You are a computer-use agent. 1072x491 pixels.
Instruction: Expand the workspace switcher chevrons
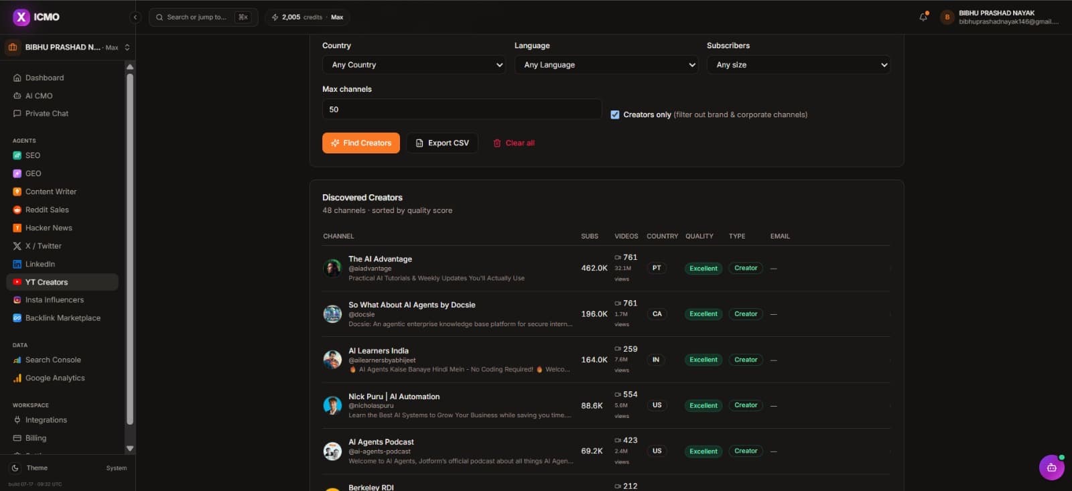coord(127,48)
